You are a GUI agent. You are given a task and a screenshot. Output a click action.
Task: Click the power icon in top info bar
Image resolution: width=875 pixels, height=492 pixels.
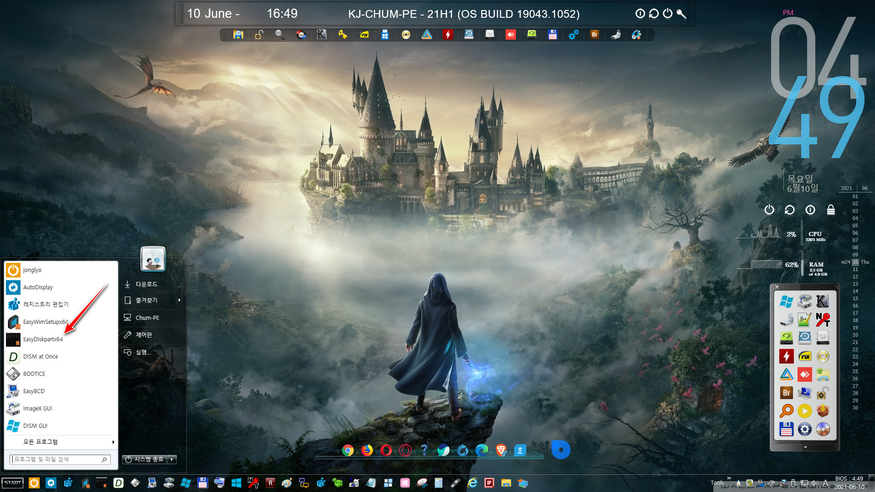click(x=668, y=14)
